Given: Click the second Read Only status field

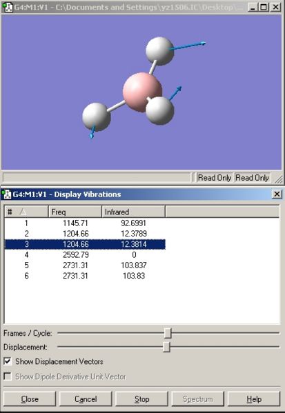Looking at the screenshot, I should pos(252,178).
